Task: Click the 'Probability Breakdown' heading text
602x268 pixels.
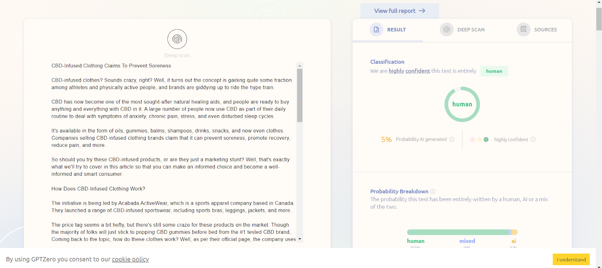Action: pyautogui.click(x=399, y=191)
